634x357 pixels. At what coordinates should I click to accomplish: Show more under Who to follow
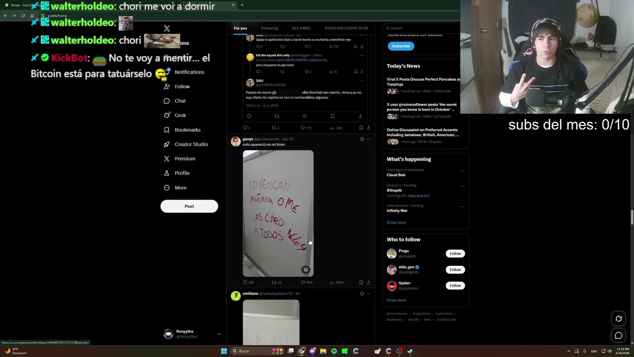(x=396, y=300)
